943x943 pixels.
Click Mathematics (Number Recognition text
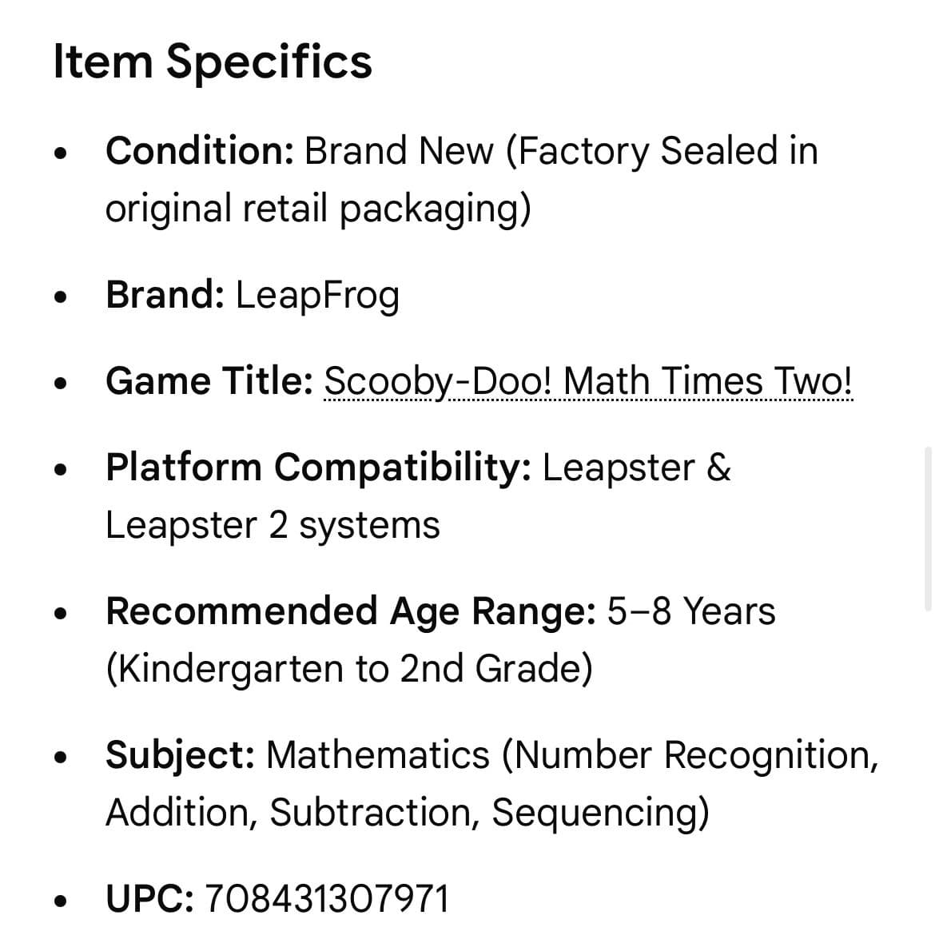coord(572,755)
